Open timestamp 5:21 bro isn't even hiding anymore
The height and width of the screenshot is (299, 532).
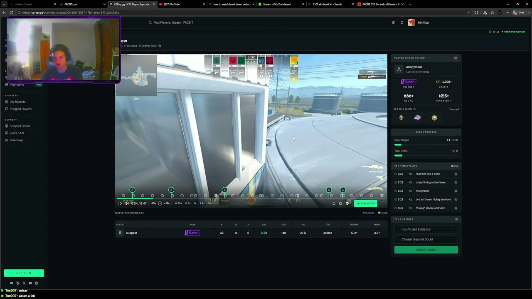426,199
